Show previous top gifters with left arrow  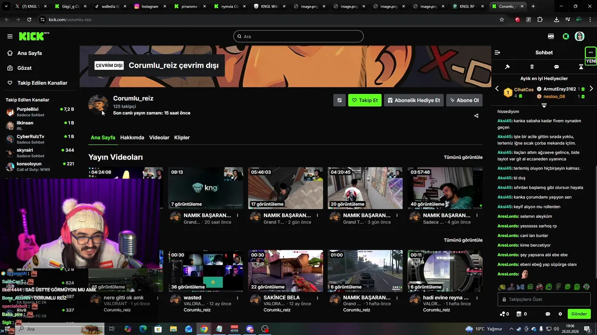click(497, 88)
